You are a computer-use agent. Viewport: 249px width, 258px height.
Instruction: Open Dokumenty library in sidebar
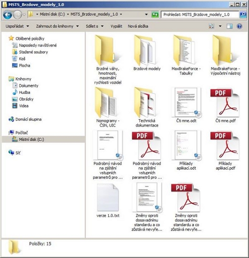coord(29,86)
